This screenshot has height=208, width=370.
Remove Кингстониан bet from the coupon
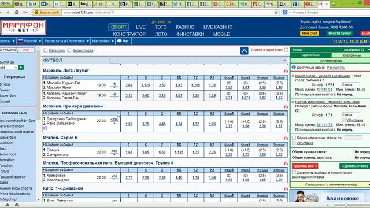coord(293,76)
